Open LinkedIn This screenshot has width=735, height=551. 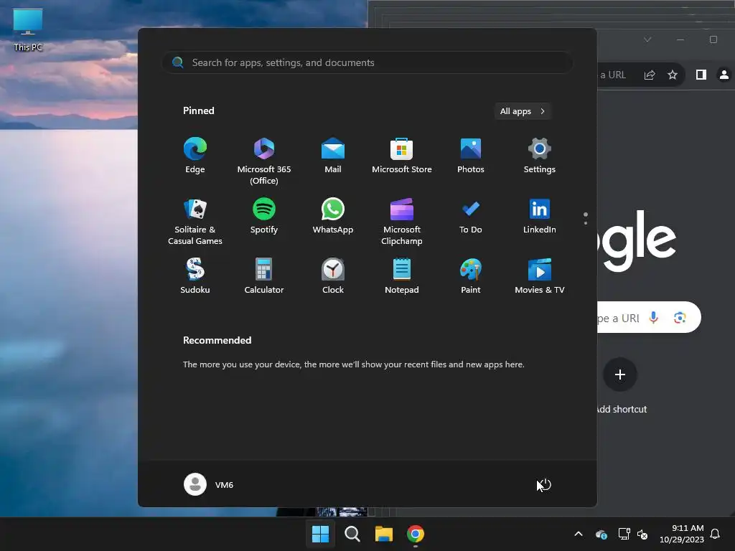pos(540,216)
